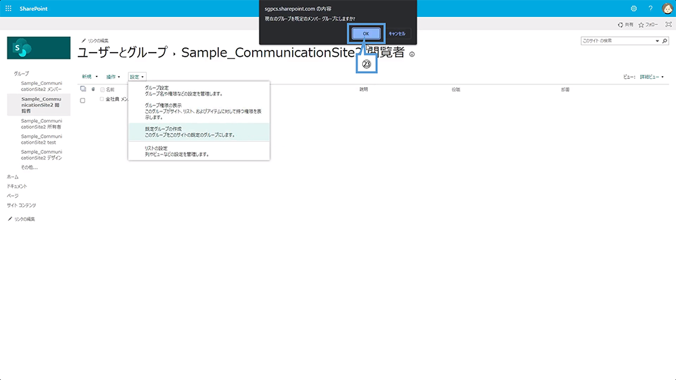Open Sample_CommunicationSite2 メンバー group
676x380 pixels.
point(41,86)
